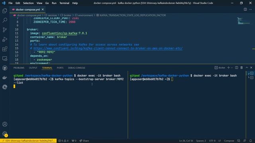Select the TERMINAL panel tab
The height and width of the screenshot is (143, 255).
(47, 68)
